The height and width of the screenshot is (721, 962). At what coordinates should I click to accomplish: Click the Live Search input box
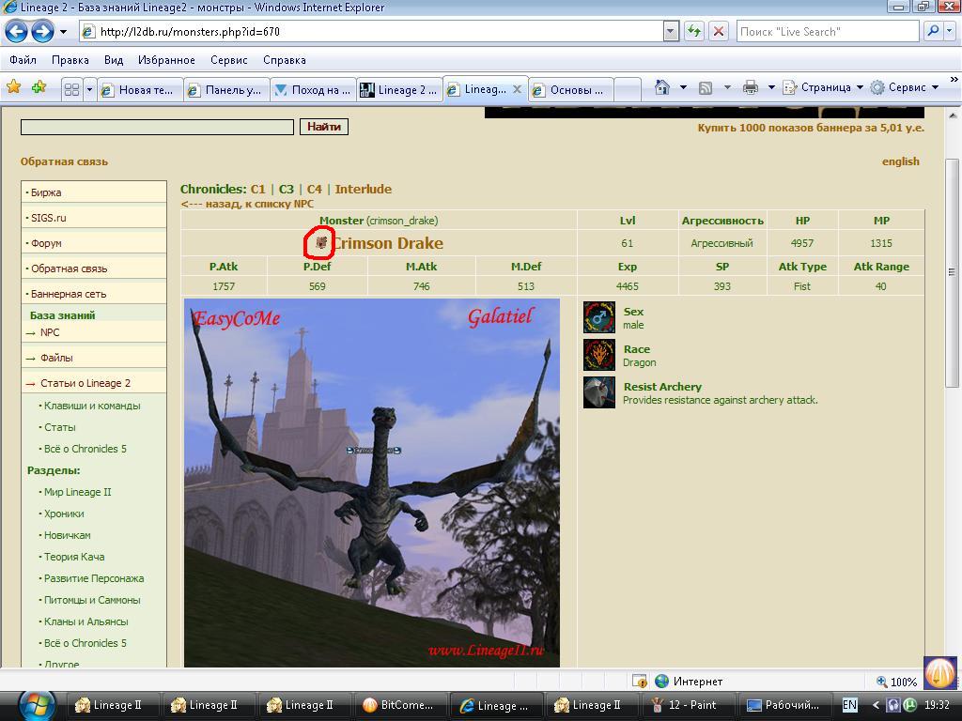click(827, 31)
